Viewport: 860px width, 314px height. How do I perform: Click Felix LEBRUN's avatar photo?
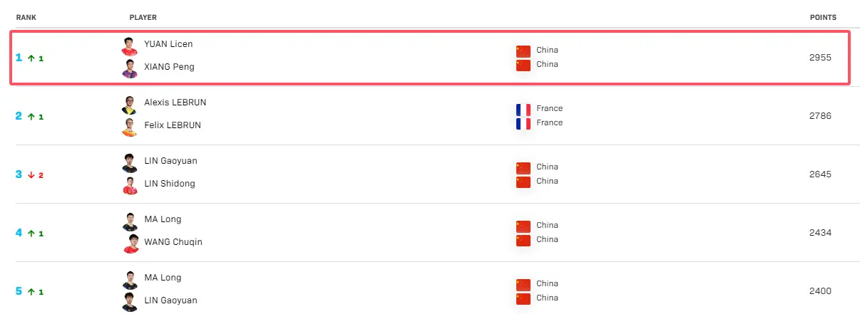(130, 127)
